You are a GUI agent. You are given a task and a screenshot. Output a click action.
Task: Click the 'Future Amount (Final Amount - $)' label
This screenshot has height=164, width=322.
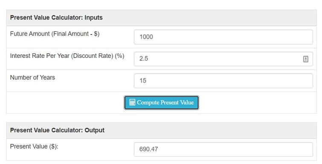[x=55, y=34]
